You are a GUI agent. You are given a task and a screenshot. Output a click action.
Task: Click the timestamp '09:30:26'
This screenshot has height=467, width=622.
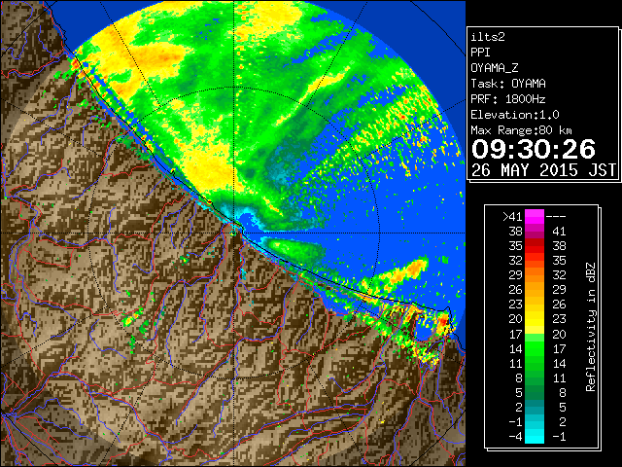[534, 149]
